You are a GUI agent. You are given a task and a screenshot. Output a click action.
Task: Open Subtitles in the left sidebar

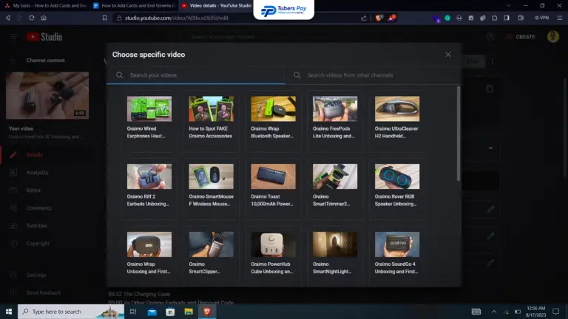(36, 226)
